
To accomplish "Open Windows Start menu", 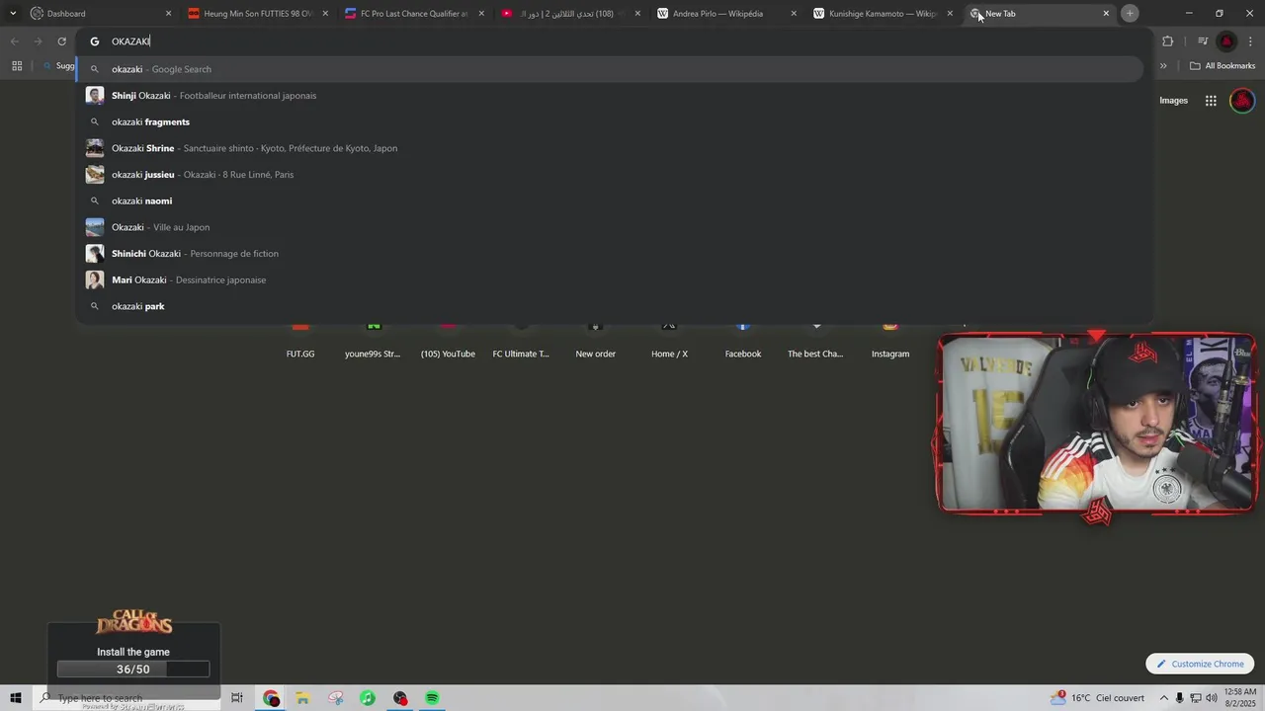I will pos(16,698).
